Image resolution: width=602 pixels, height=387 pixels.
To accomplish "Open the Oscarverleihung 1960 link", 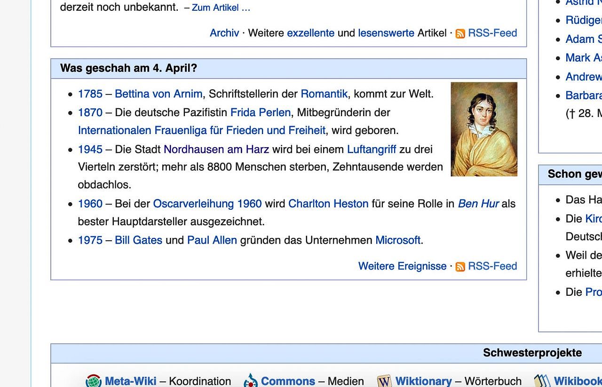I will pos(207,204).
